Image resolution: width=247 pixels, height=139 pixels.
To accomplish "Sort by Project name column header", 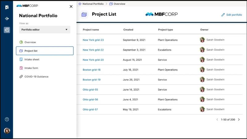I will click(x=91, y=29).
